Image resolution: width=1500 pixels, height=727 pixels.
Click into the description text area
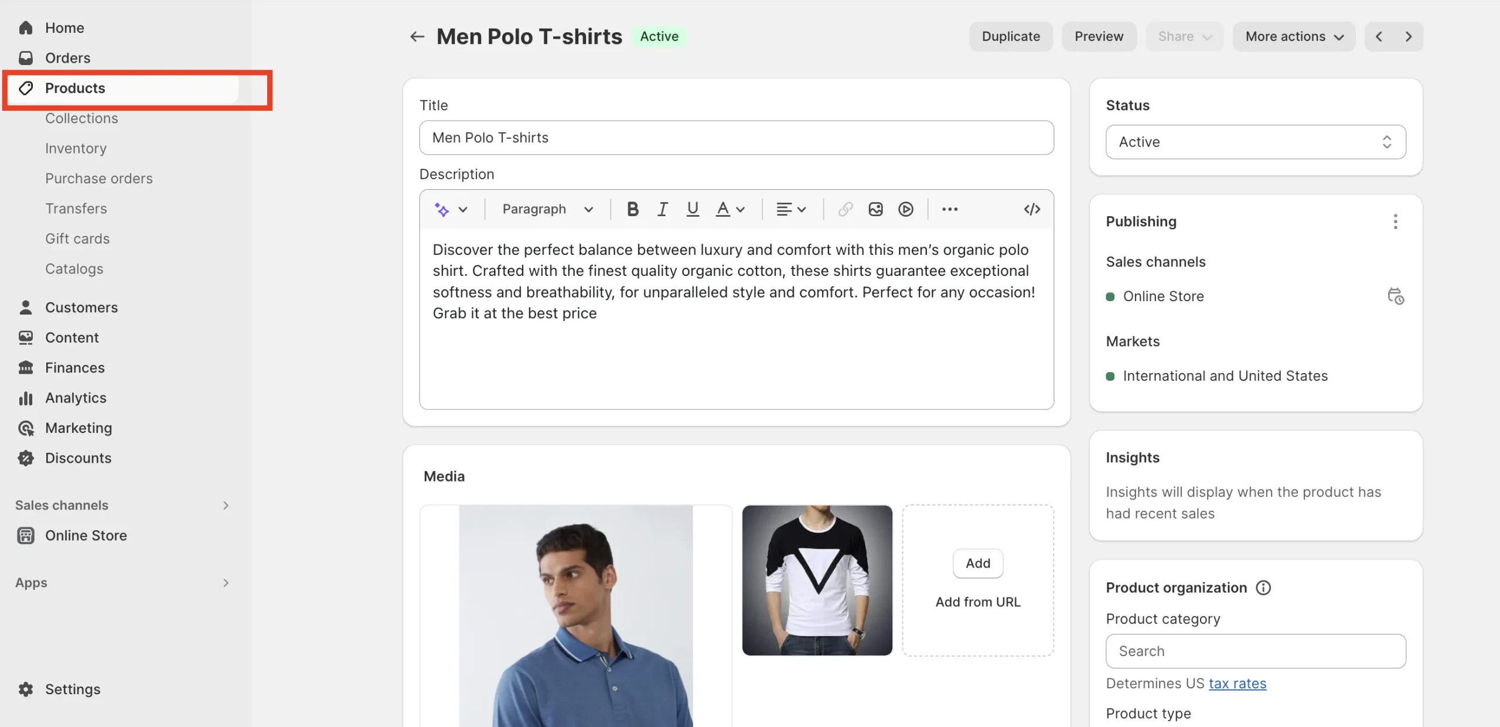[737, 318]
